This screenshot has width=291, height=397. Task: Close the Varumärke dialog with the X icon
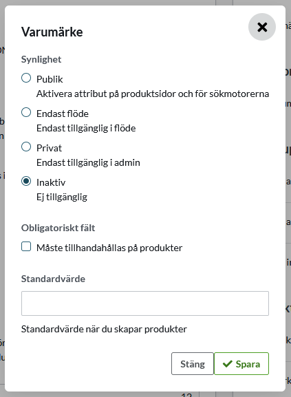pos(262,27)
